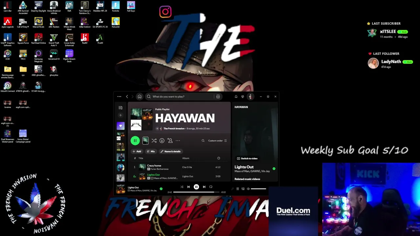Viewport: 420px width, 236px height.
Task: Skip to the next track
Action: pos(204,187)
